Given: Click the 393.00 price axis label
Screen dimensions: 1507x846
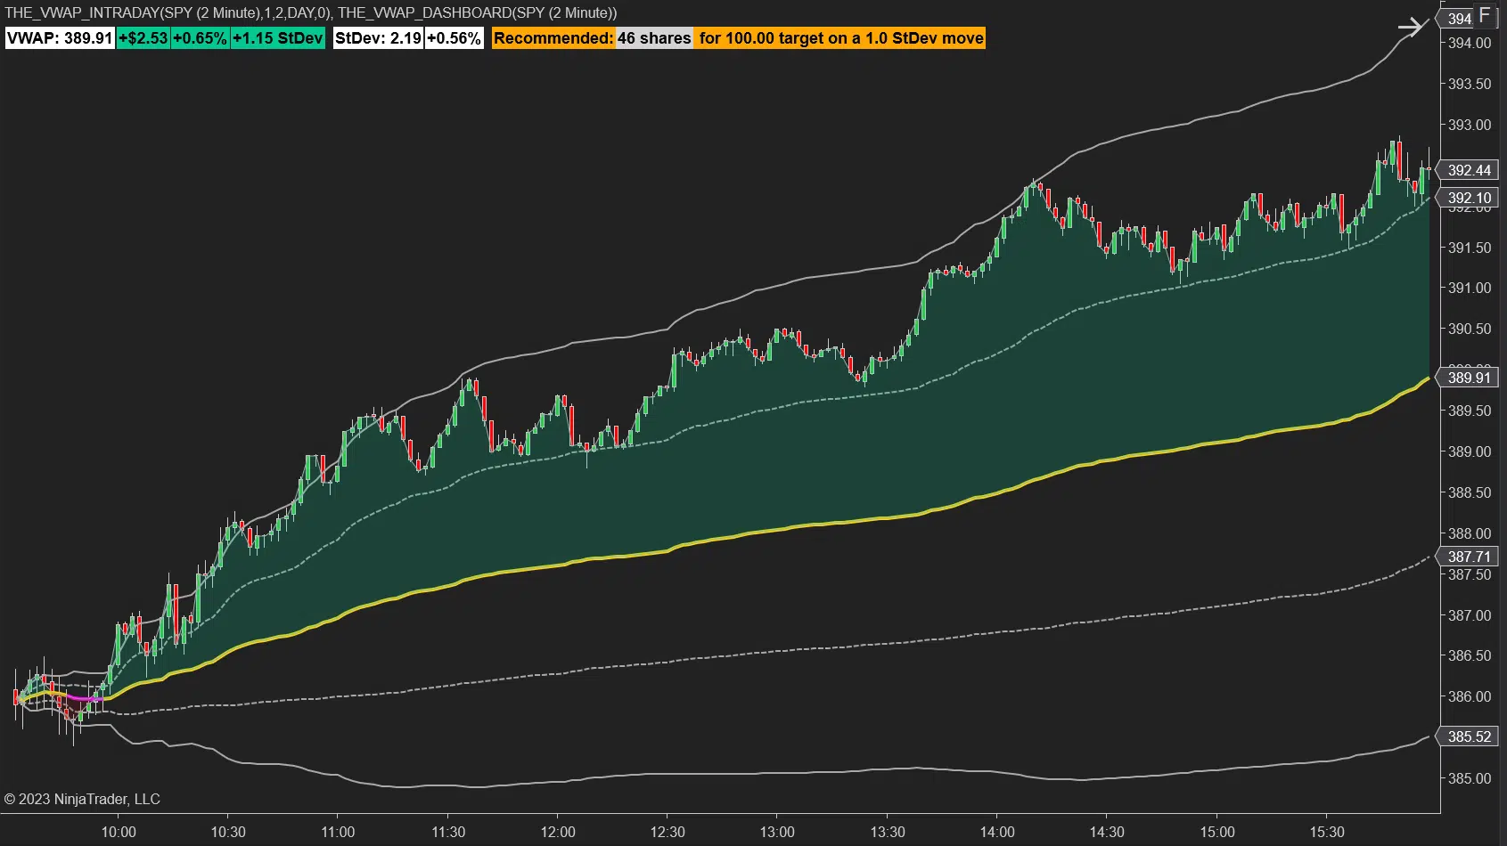Looking at the screenshot, I should (x=1469, y=125).
